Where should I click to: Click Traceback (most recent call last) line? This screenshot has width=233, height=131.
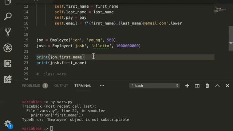click(x=59, y=106)
